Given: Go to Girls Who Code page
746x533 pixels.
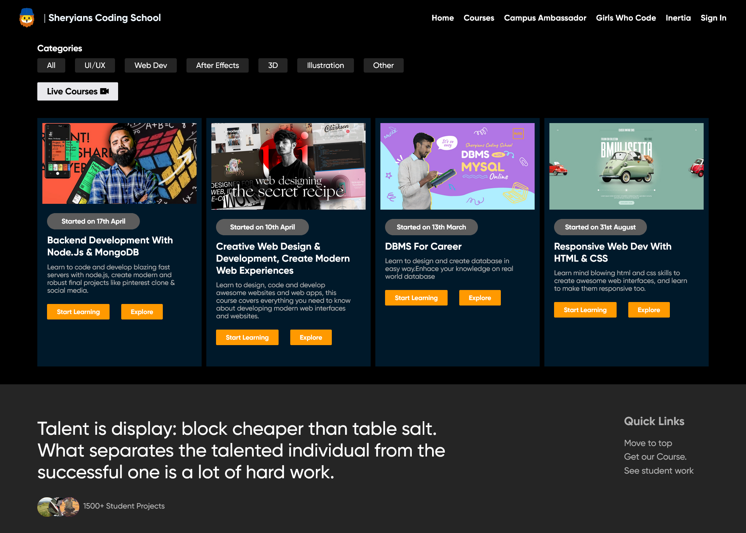Looking at the screenshot, I should pyautogui.click(x=626, y=18).
